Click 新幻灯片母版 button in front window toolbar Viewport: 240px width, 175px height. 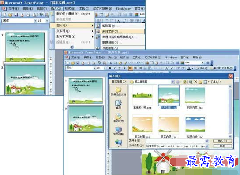[x=222, y=68]
